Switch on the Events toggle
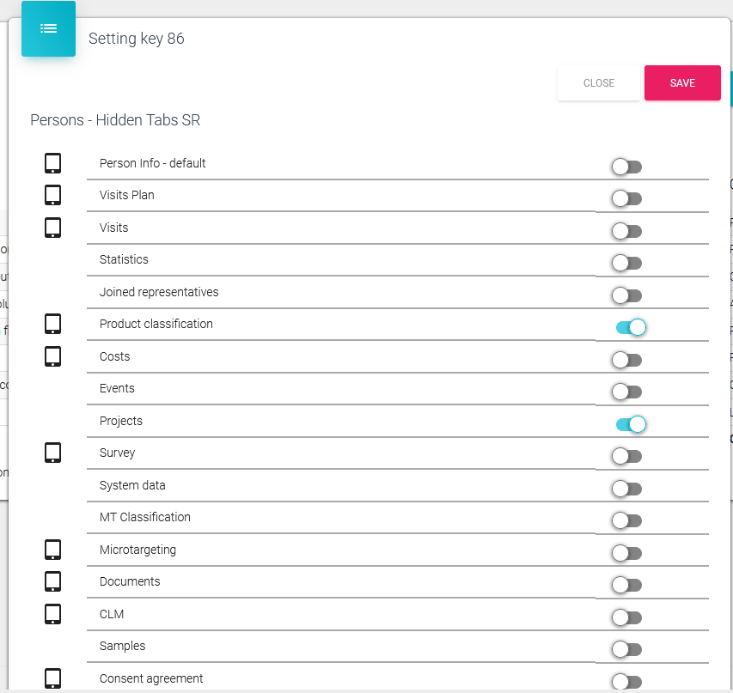 (626, 392)
